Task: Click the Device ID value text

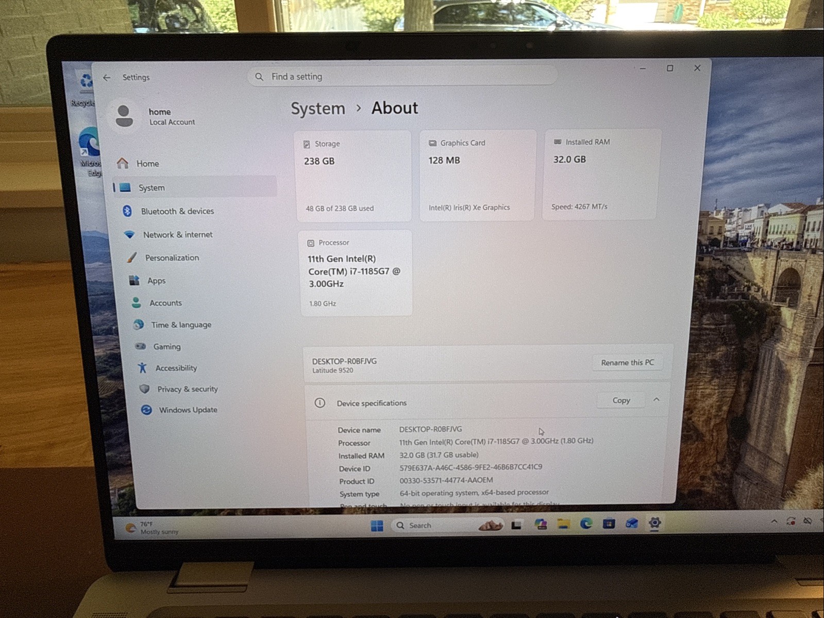Action: pyautogui.click(x=470, y=467)
